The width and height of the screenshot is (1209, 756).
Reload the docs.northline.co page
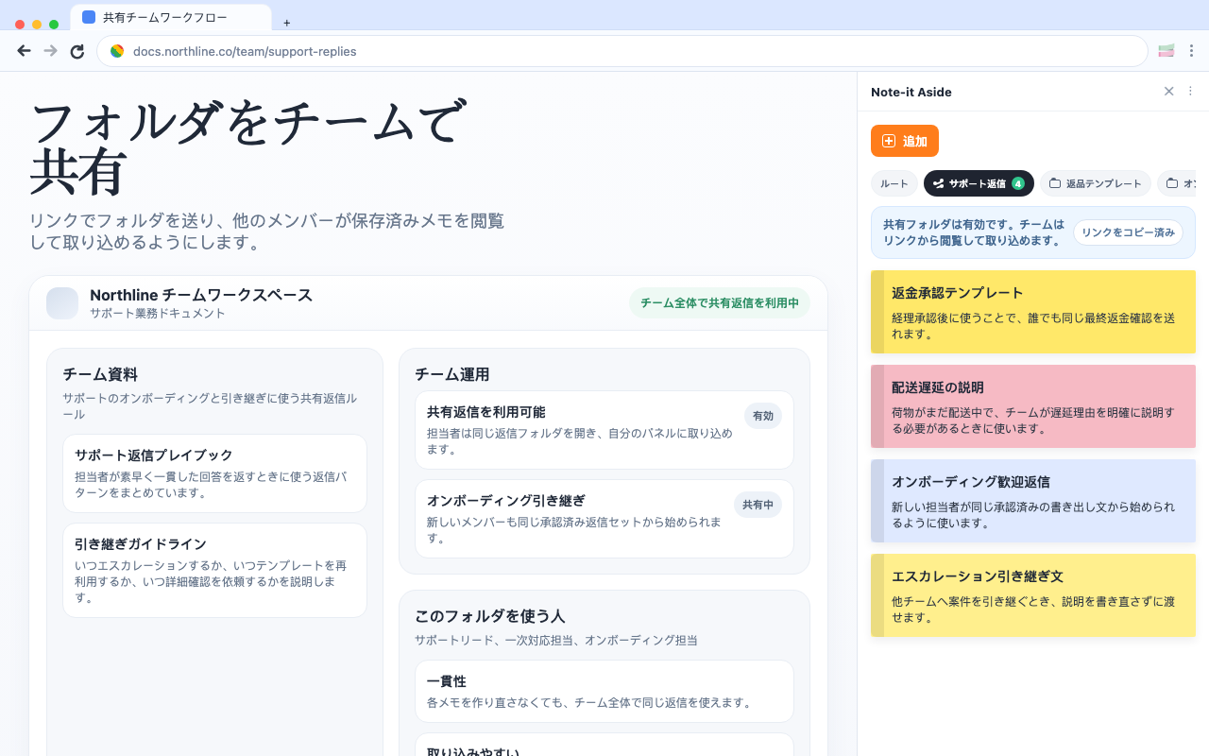(x=77, y=51)
